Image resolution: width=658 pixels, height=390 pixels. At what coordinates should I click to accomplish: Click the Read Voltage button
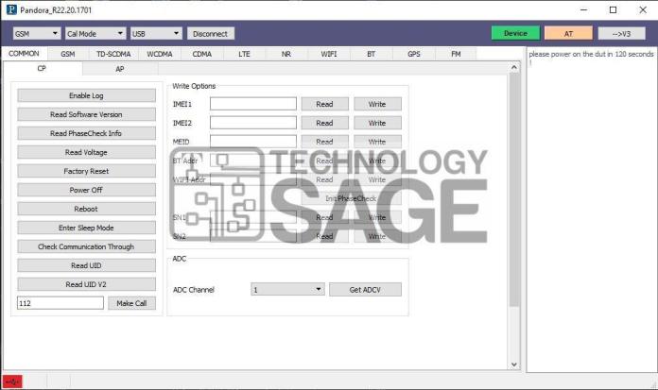pyautogui.click(x=86, y=152)
